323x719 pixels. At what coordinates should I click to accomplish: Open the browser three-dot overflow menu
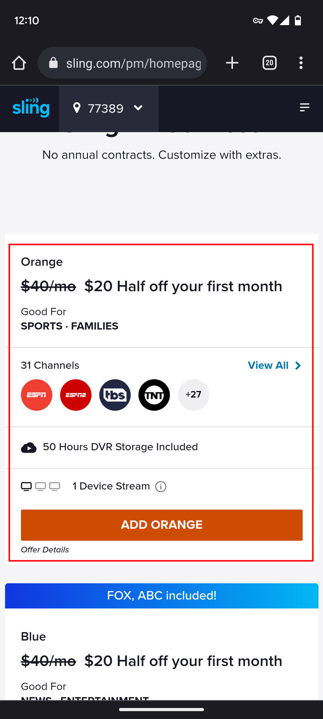click(x=301, y=63)
